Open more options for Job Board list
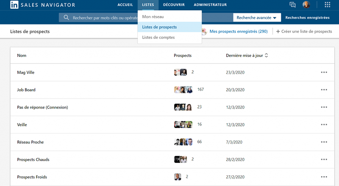Image resolution: width=339 pixels, height=186 pixels. point(324,90)
